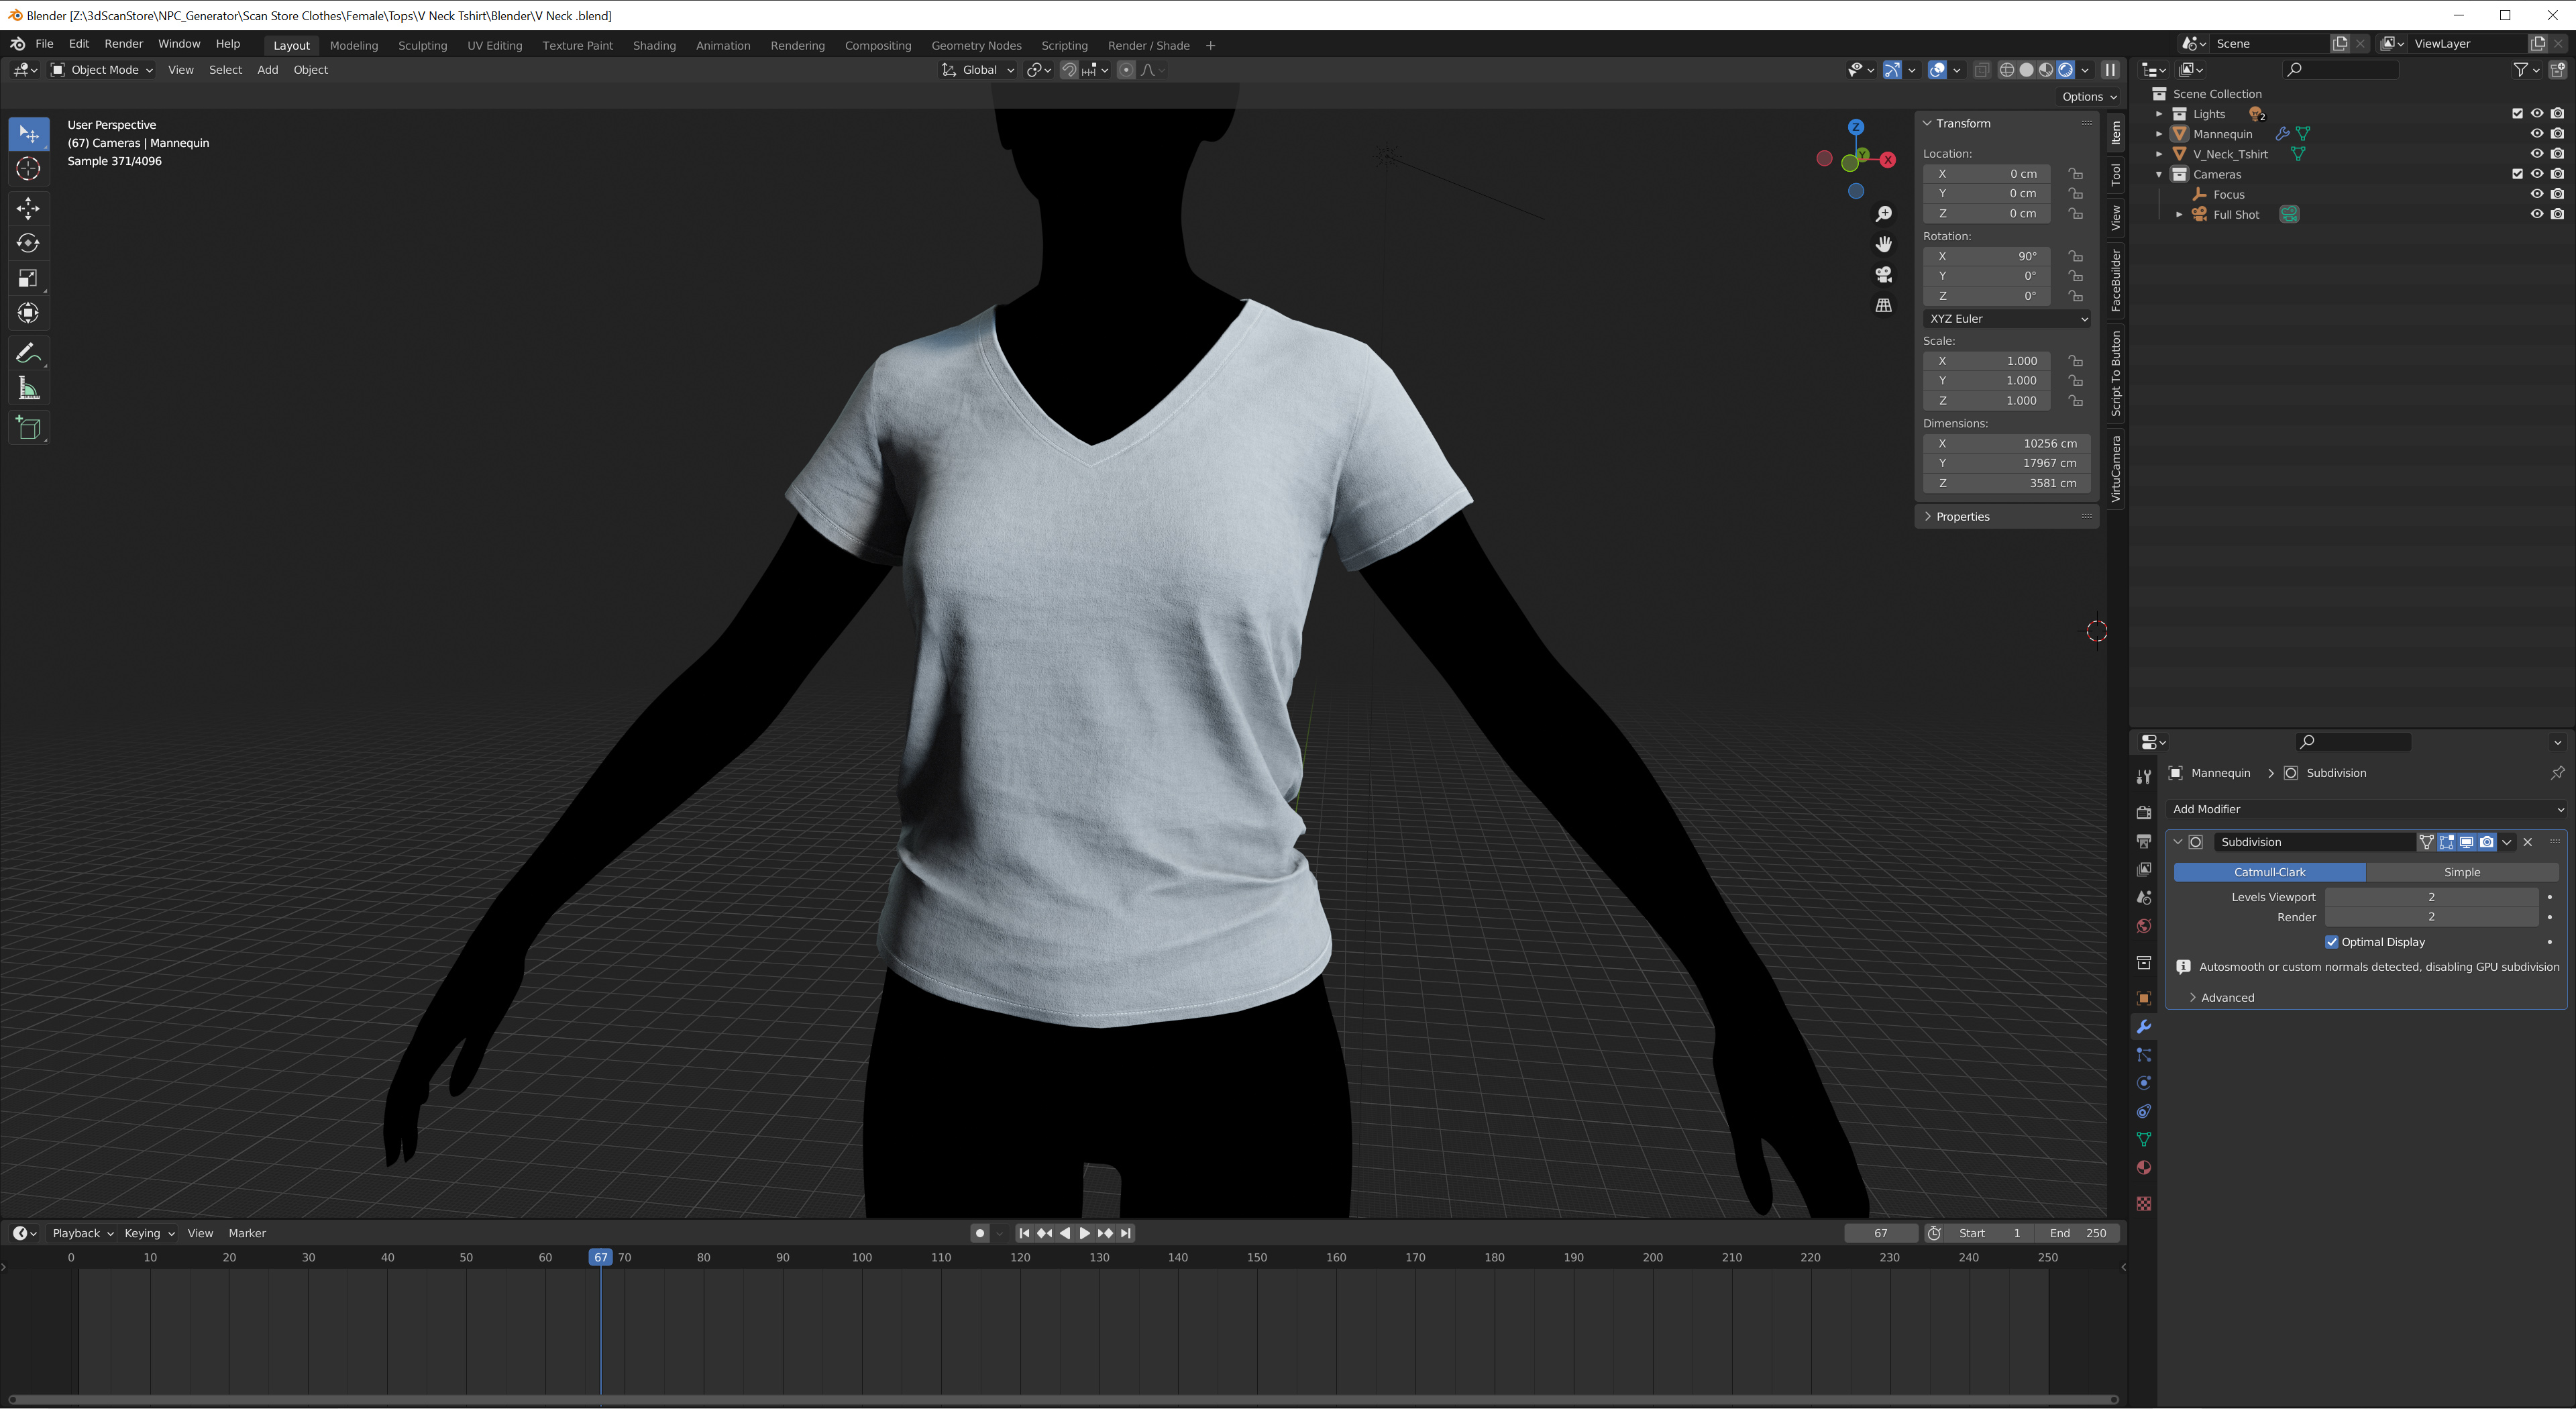Open the XYZ Euler rotation mode dropdown
Image resolution: width=2576 pixels, height=1409 pixels.
2006,319
